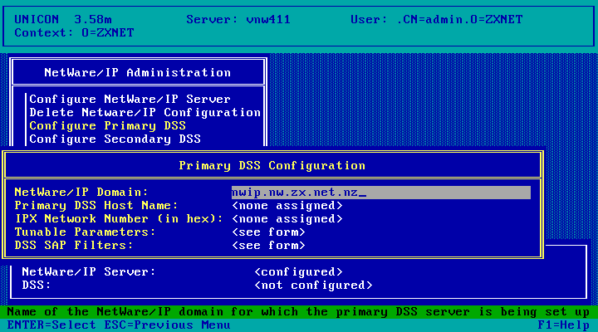Click the NetWare/IP Domain label

pyautogui.click(x=81, y=192)
